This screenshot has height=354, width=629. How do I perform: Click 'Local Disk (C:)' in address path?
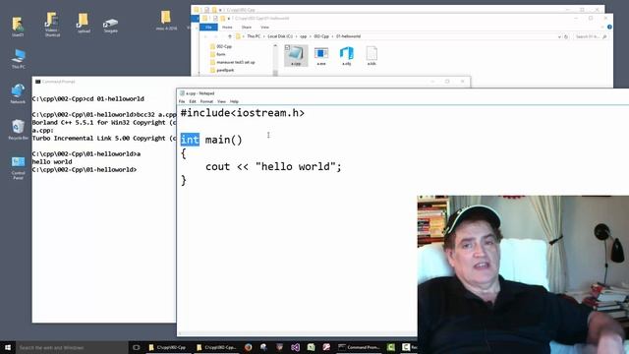280,36
